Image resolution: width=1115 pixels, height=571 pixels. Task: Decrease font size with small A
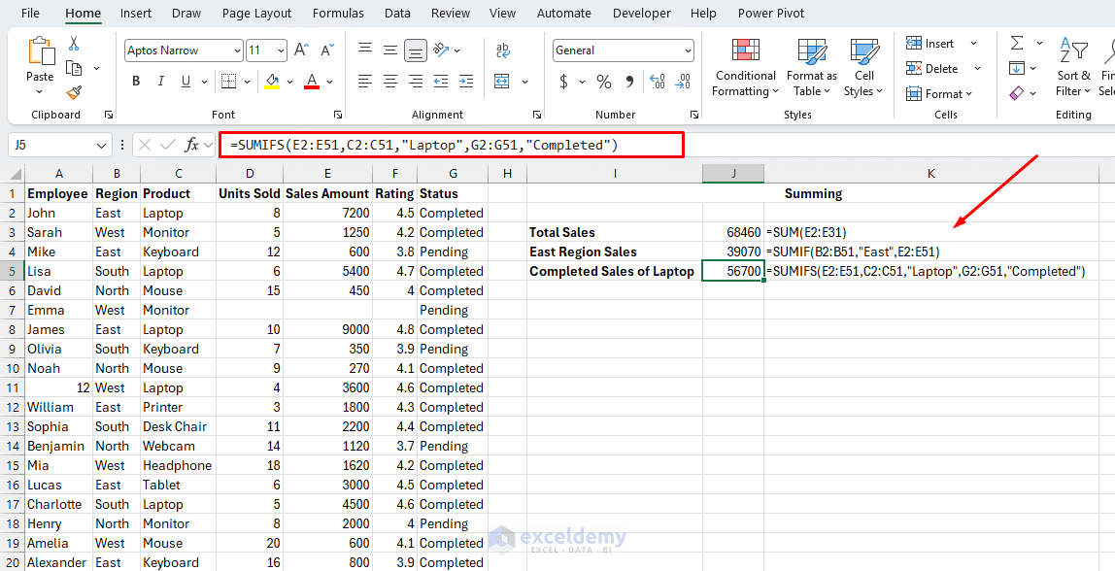click(x=327, y=50)
